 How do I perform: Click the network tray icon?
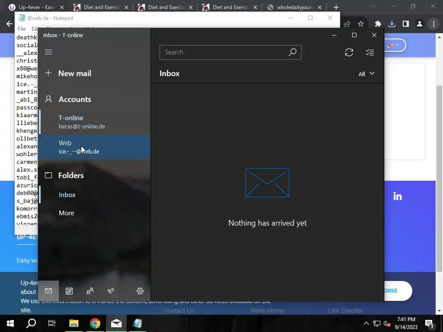tap(377, 323)
